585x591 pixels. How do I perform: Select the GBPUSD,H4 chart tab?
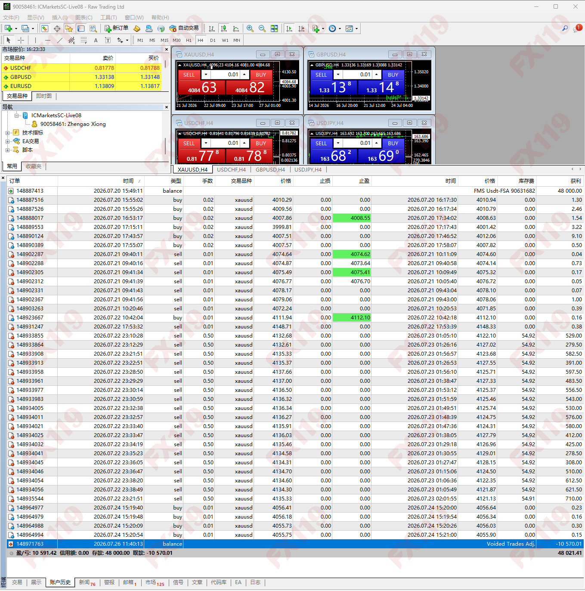click(270, 170)
